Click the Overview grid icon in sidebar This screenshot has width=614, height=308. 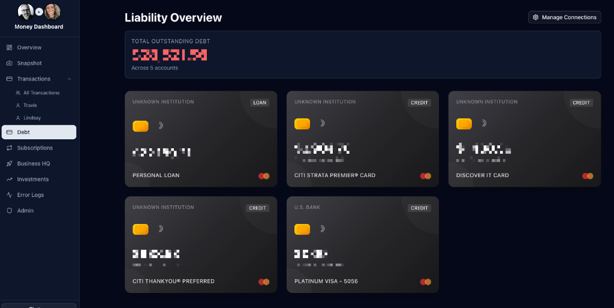10,47
